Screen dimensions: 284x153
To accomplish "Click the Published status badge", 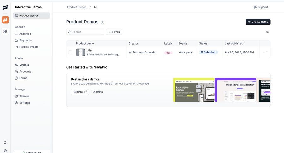I will [x=209, y=52].
